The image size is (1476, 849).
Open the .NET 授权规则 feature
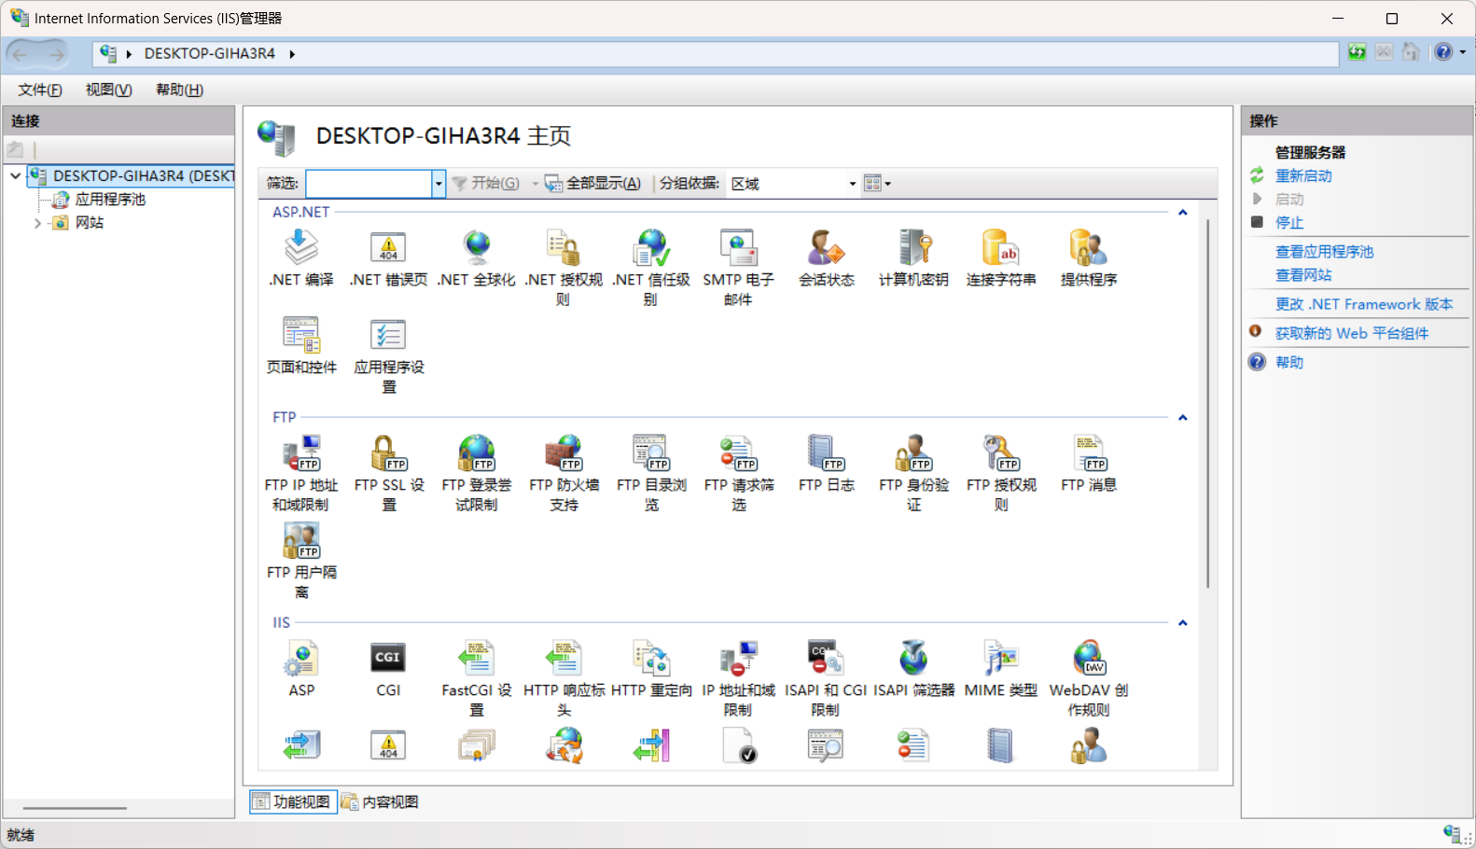(x=564, y=267)
